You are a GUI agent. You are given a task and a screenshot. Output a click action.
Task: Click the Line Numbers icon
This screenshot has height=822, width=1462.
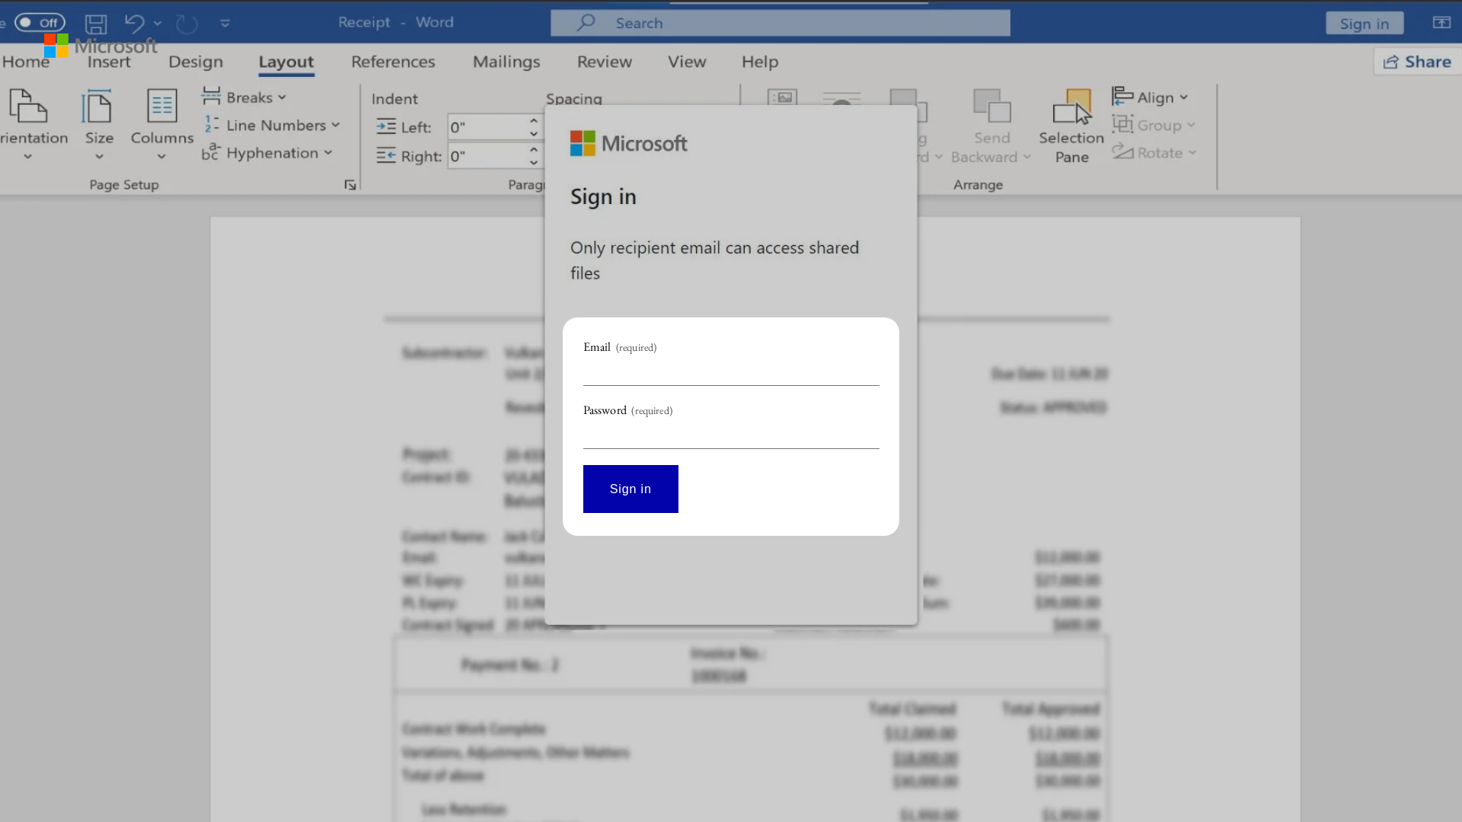coord(211,124)
